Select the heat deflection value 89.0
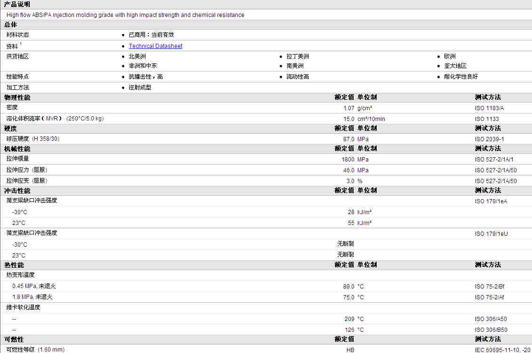532x353 pixels. (x=348, y=287)
